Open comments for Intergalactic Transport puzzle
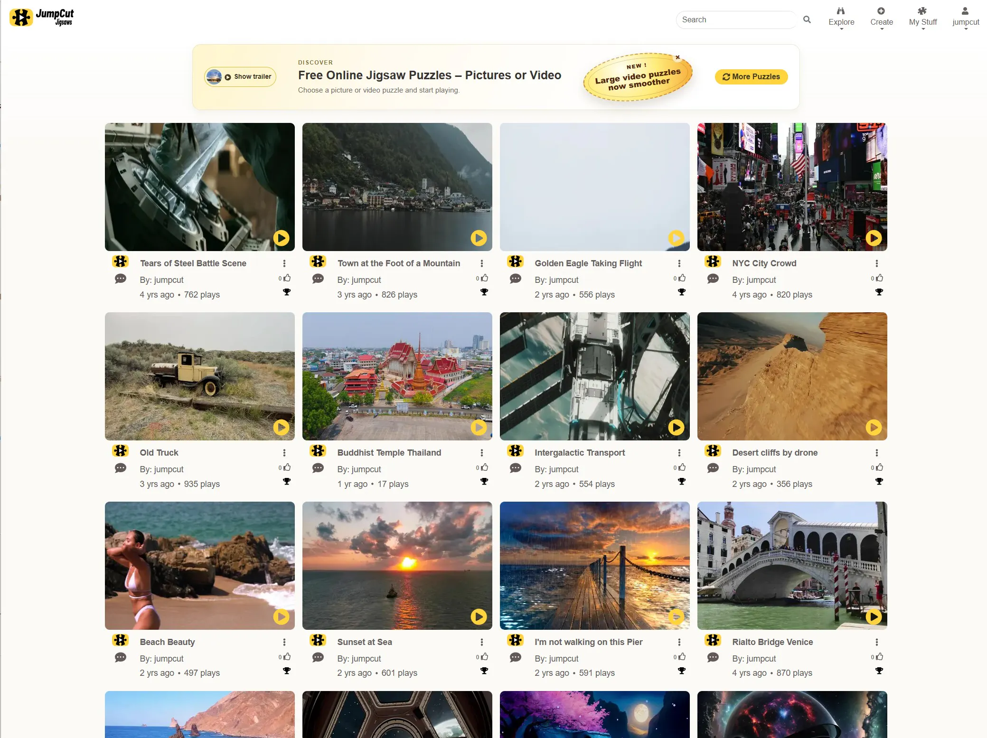 tap(516, 468)
